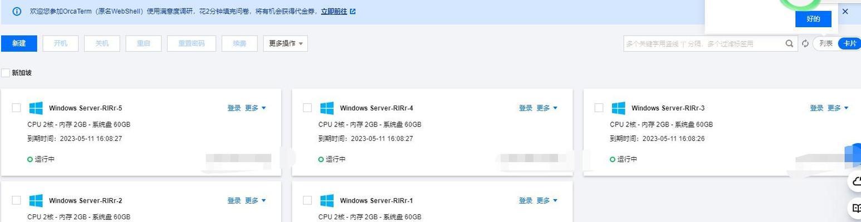Dismiss the survey banner with X icon
This screenshot has height=222, width=861.
[845, 11]
